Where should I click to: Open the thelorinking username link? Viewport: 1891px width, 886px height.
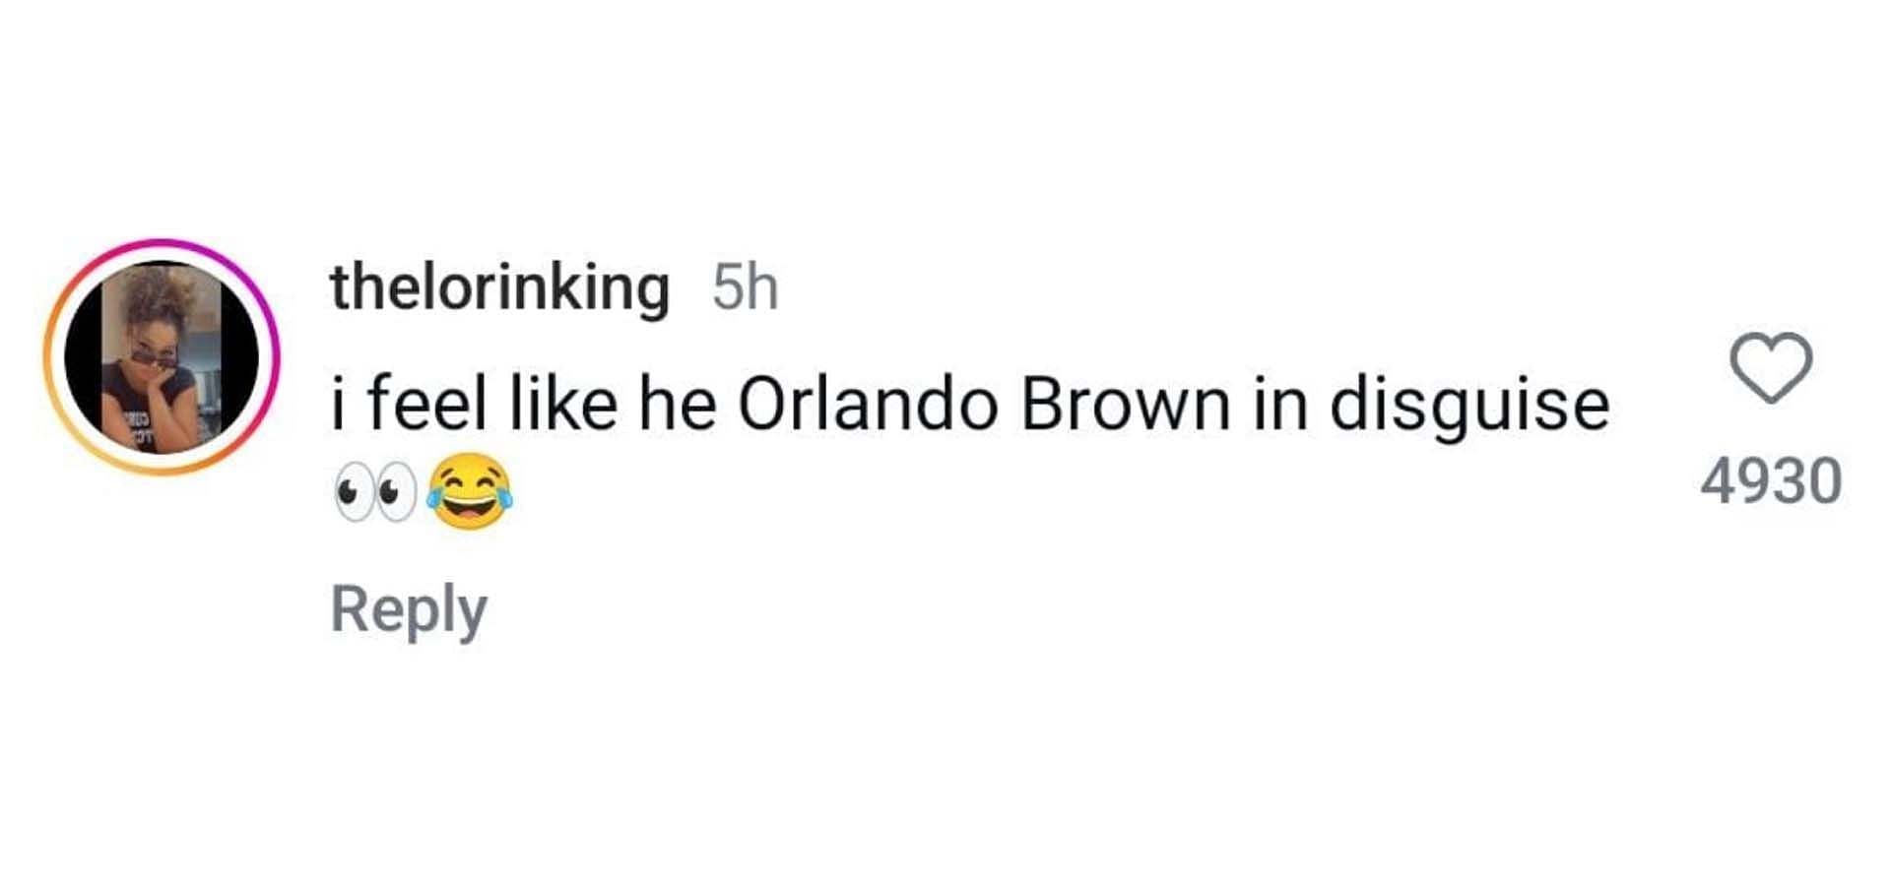(x=499, y=287)
